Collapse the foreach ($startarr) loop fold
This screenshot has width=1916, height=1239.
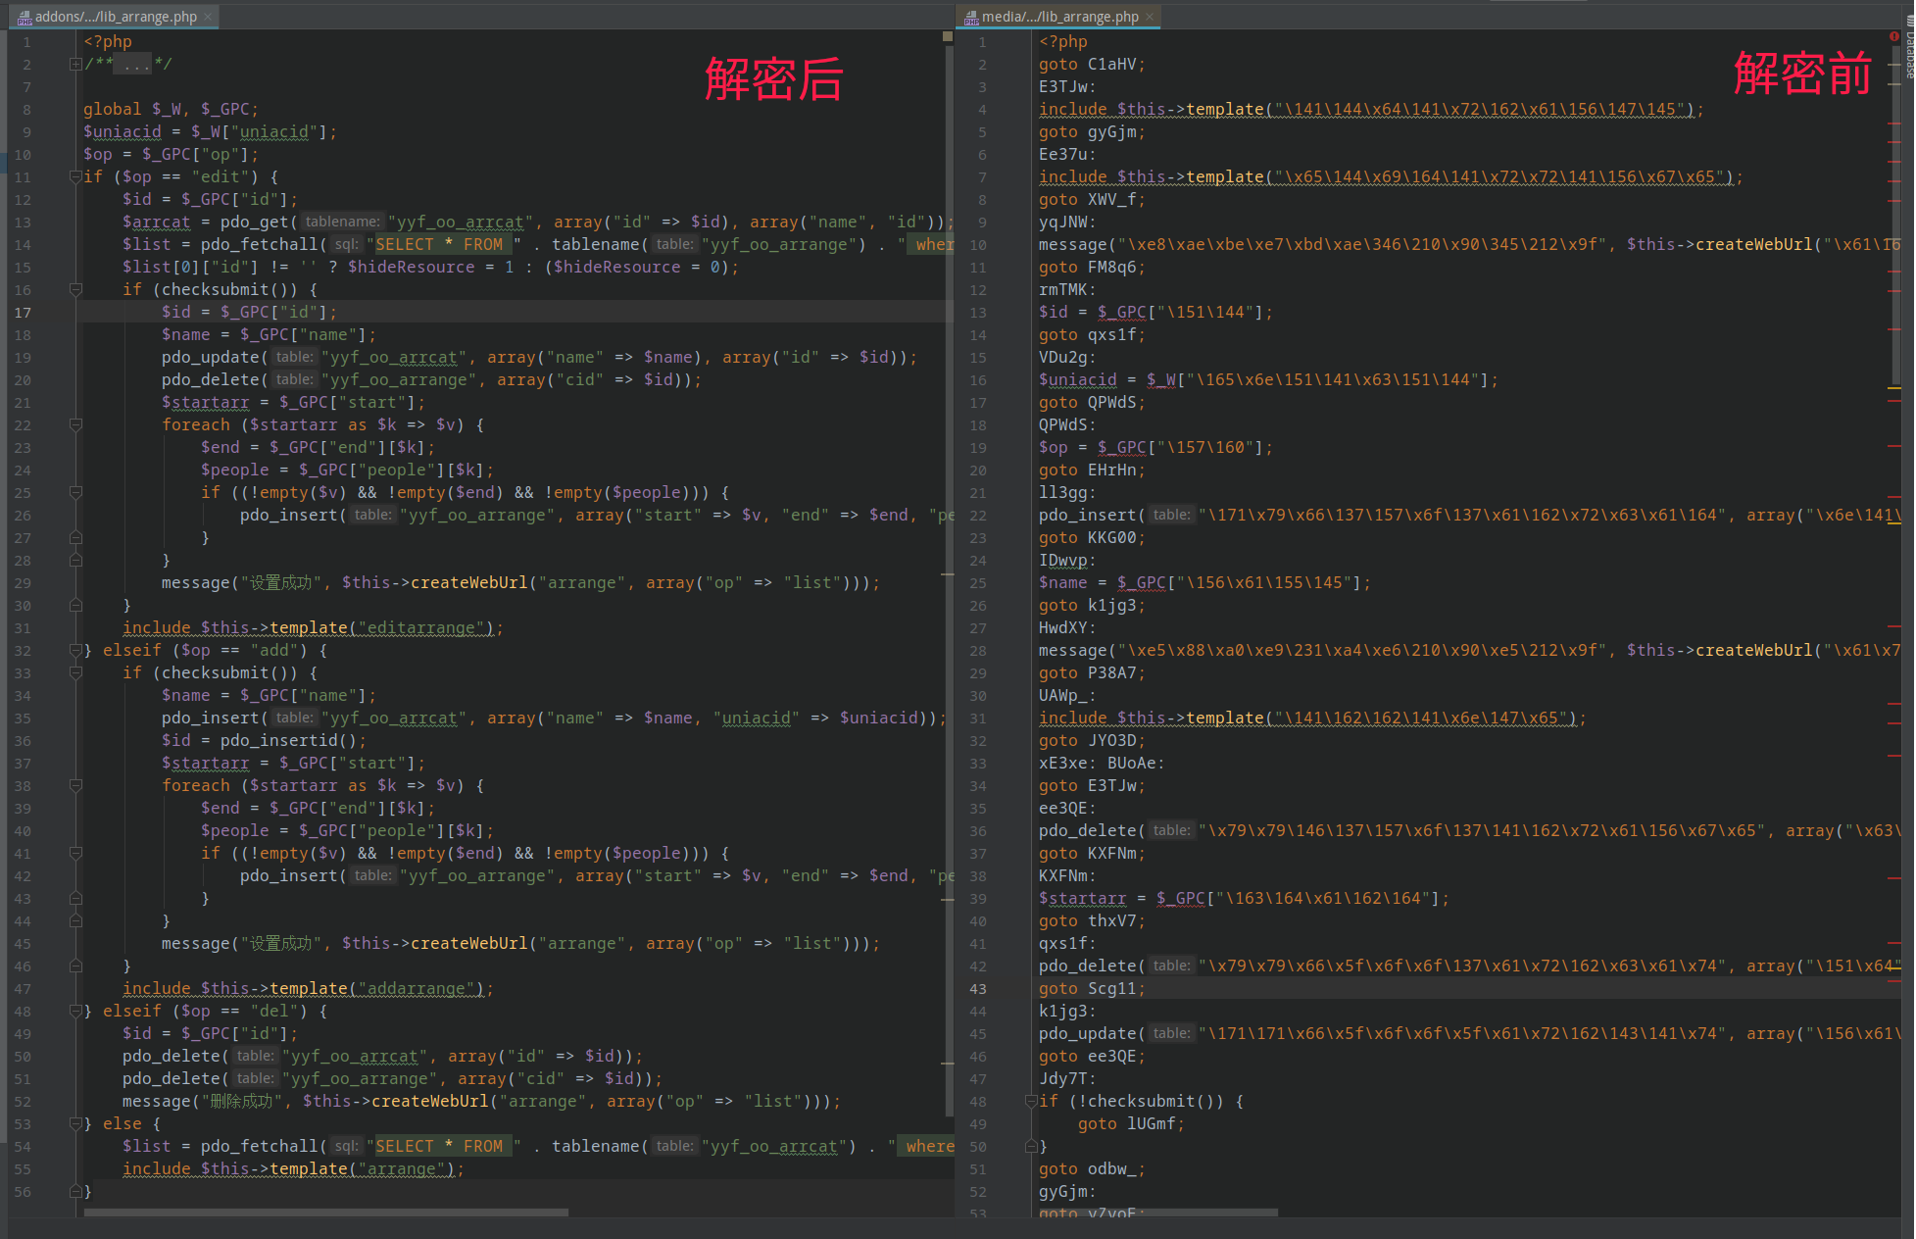pyautogui.click(x=75, y=424)
